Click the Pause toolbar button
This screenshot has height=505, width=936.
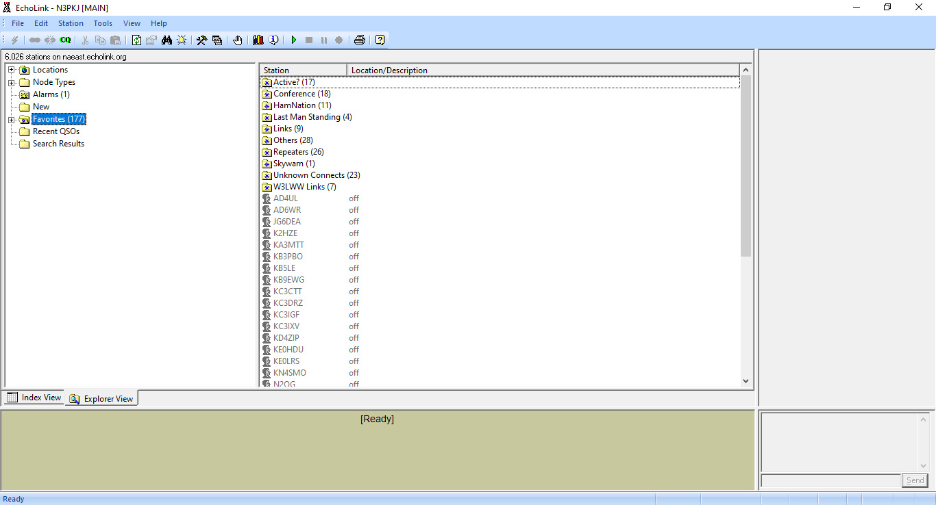324,40
